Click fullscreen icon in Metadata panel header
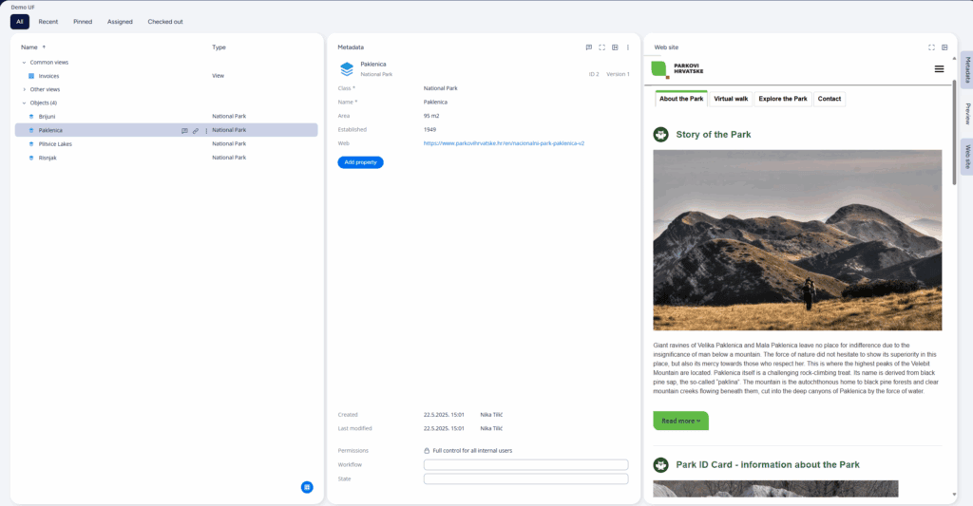 601,47
